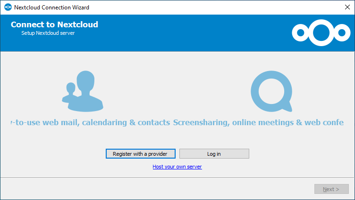Click the large Nextcloud logo in blue header
Image resolution: width=355 pixels, height=200 pixels.
click(x=321, y=33)
